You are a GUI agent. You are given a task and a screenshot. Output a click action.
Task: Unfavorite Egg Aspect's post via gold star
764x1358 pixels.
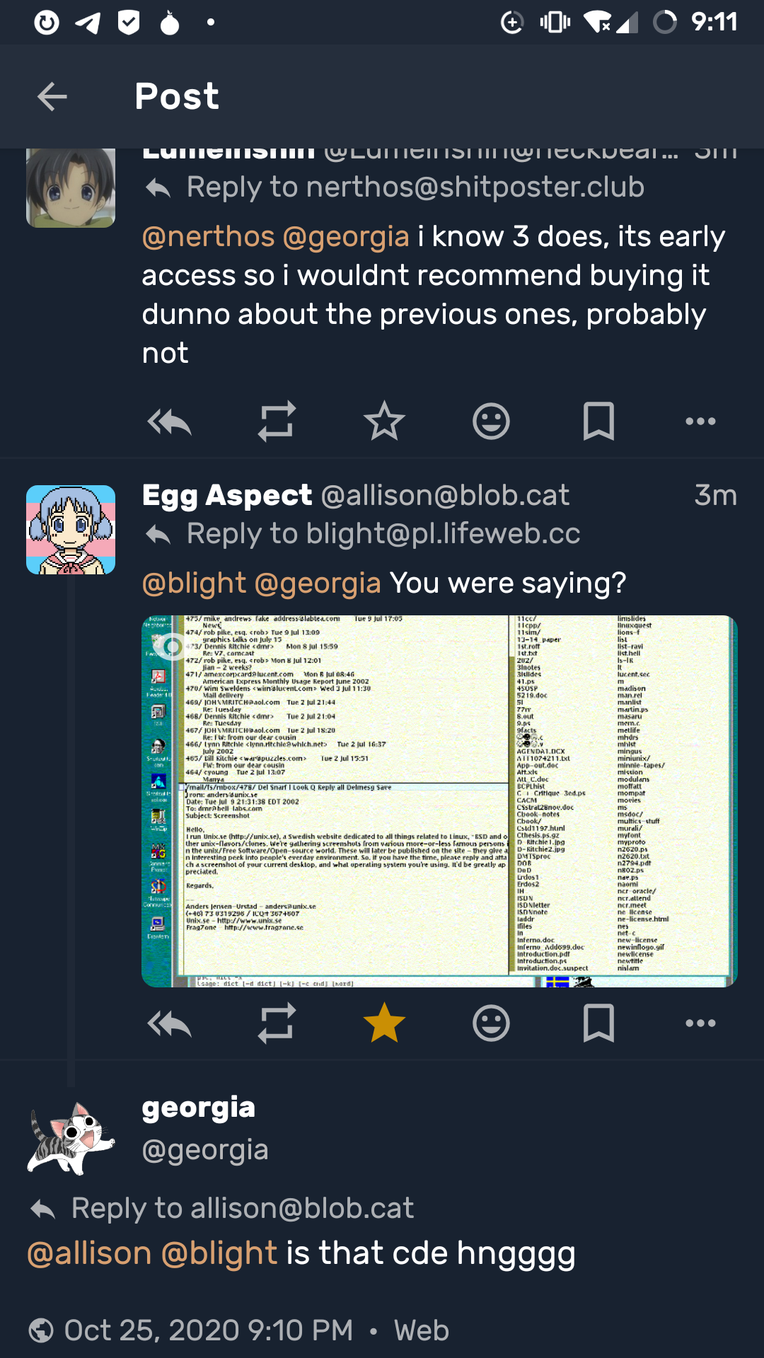[384, 1023]
